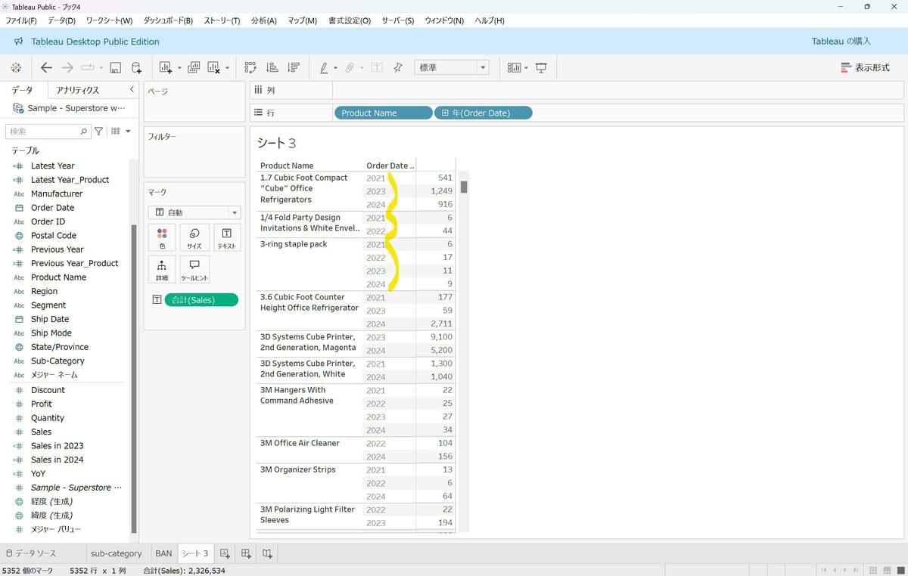Save the workbook with the floppy icon
Screen dimensions: 908x576
(x=116, y=68)
